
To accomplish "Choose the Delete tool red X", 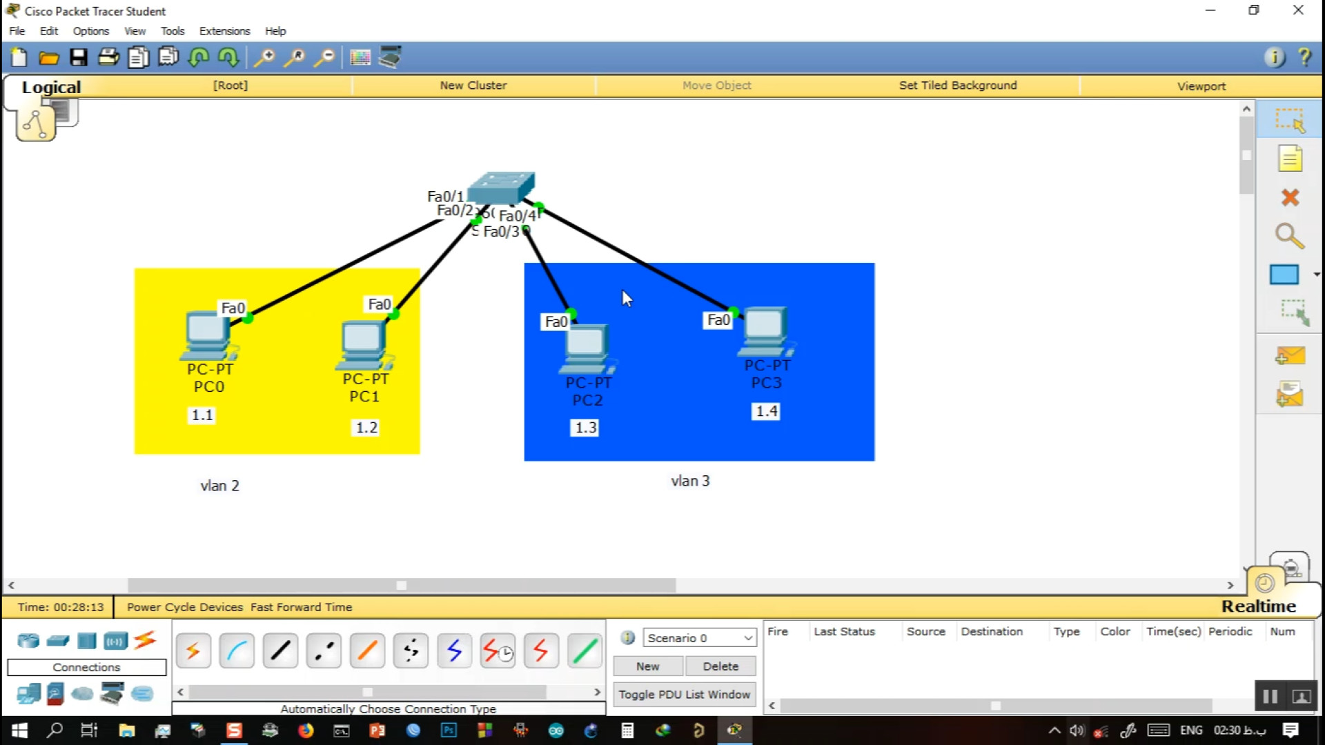I will [1289, 198].
